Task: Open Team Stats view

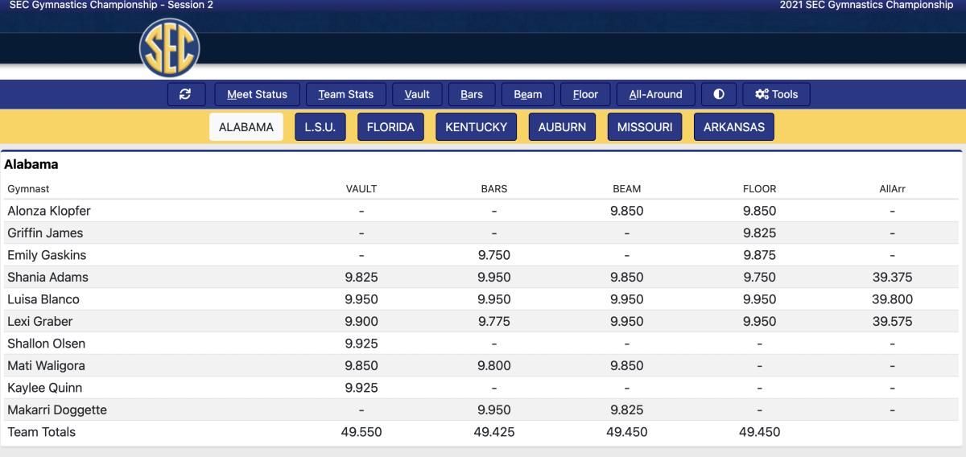Action: pyautogui.click(x=346, y=94)
